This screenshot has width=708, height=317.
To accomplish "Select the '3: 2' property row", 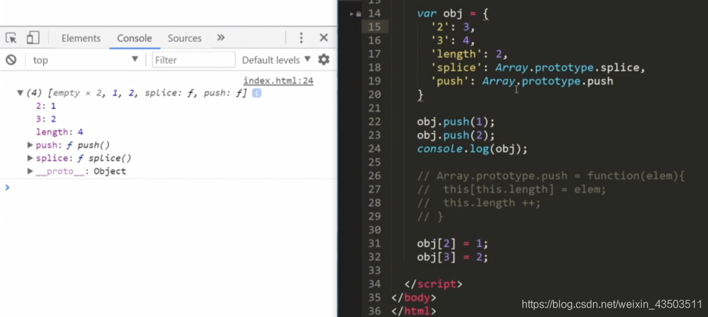I will [x=46, y=119].
